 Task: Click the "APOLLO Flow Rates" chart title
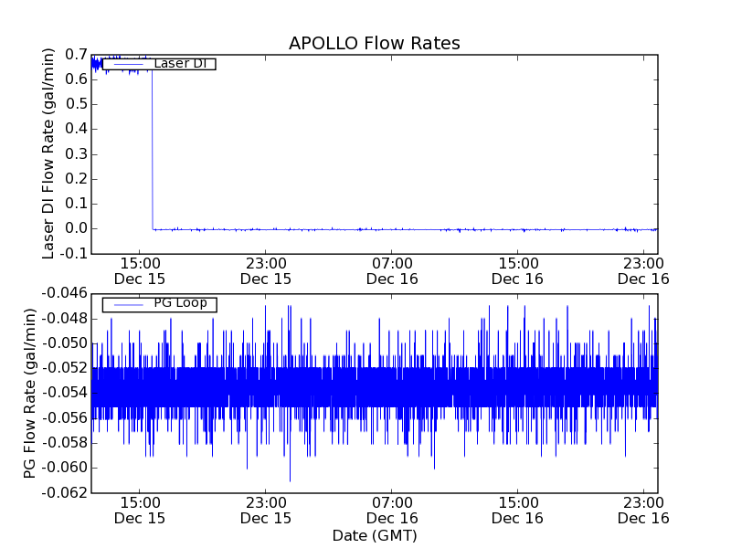point(375,43)
